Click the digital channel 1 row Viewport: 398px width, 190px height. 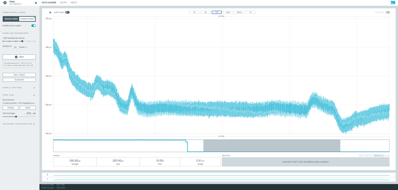[220, 179]
